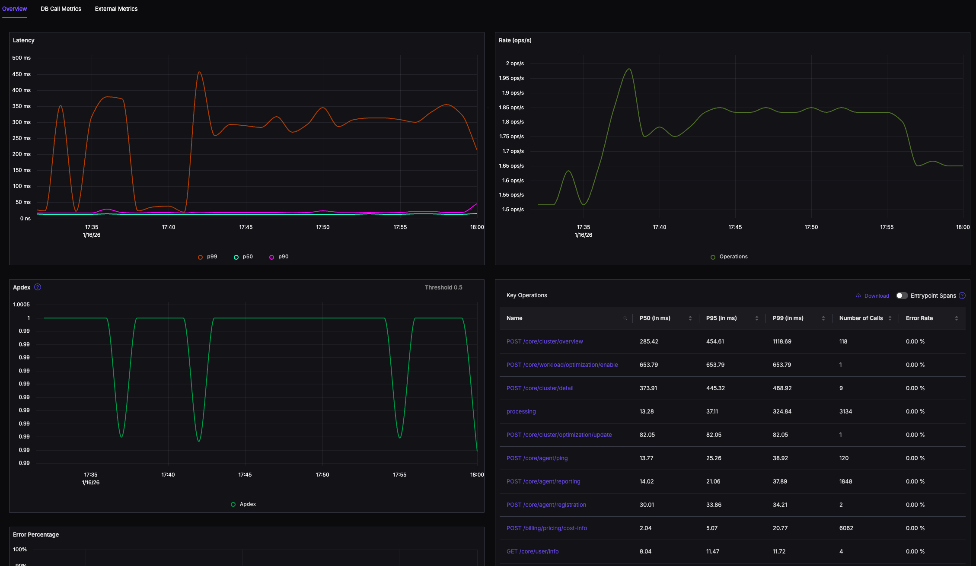Open POST /core/cluster/overview operation

coord(545,342)
